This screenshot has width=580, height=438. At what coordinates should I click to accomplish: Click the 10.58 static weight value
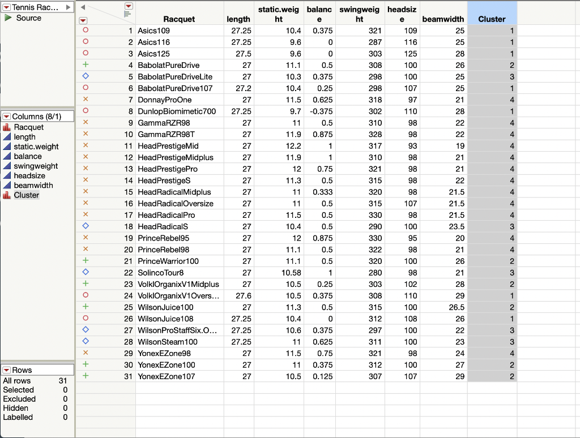pyautogui.click(x=291, y=273)
